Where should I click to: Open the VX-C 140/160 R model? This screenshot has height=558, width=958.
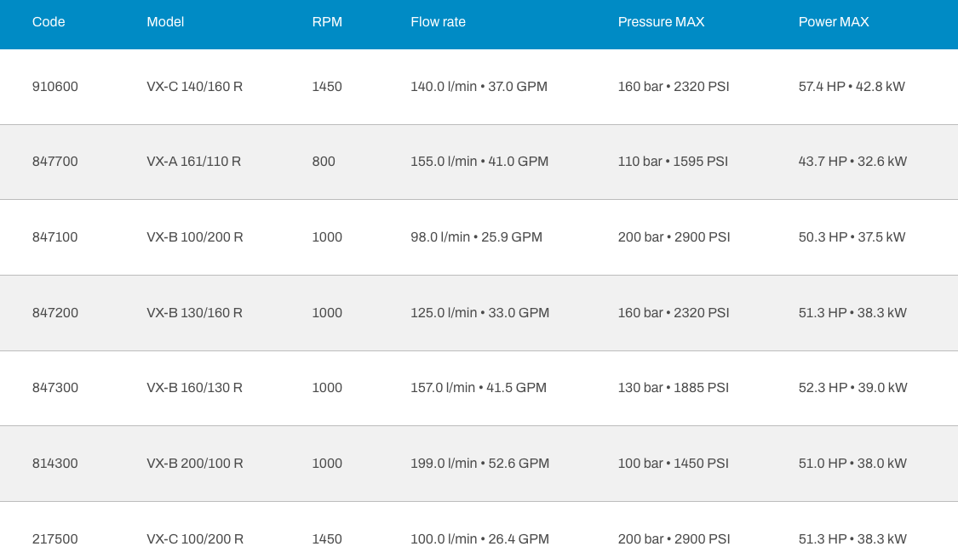click(194, 87)
